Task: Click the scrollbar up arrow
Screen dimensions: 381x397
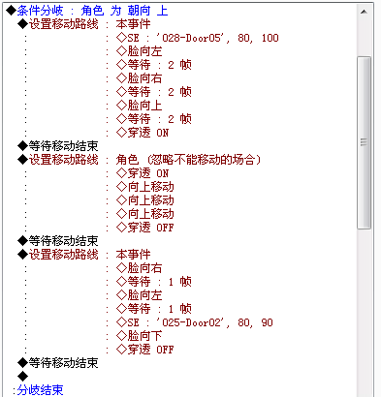Action: (x=364, y=12)
